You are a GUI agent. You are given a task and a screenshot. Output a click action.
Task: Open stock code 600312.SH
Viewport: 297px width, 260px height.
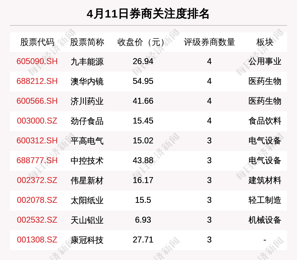click(x=37, y=140)
